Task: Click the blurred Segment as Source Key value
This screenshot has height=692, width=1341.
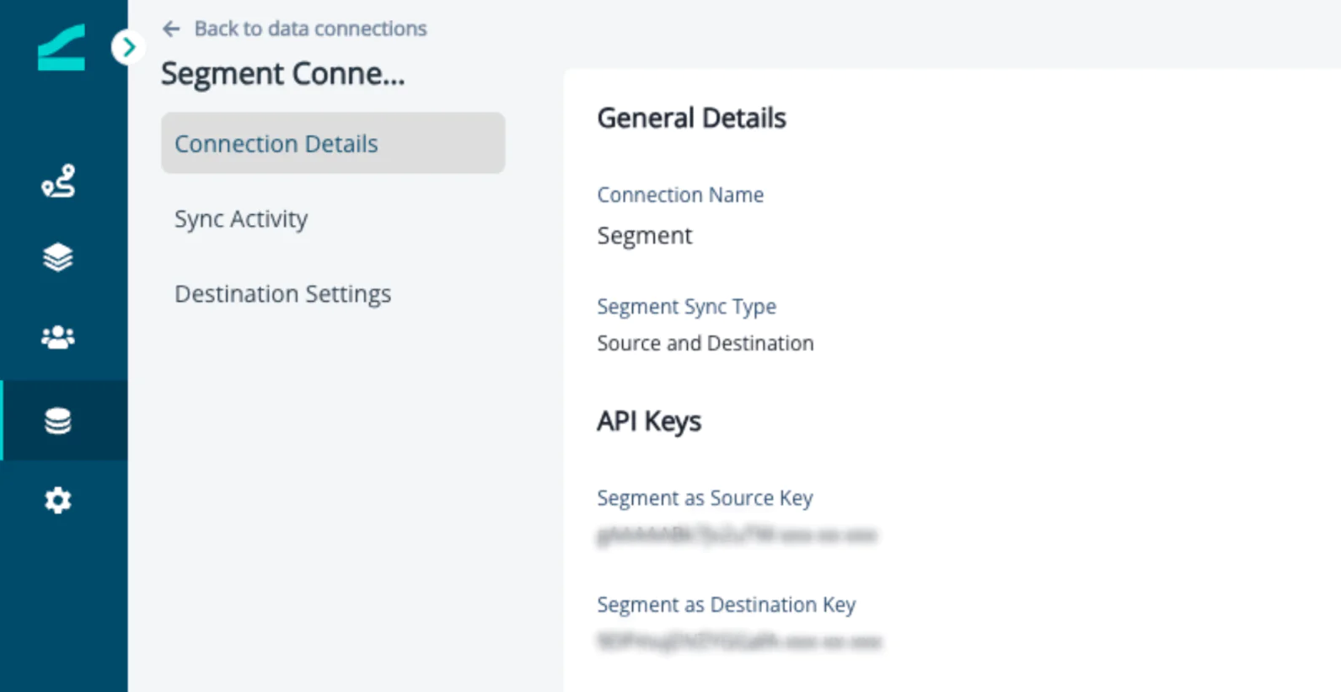Action: pyautogui.click(x=736, y=535)
